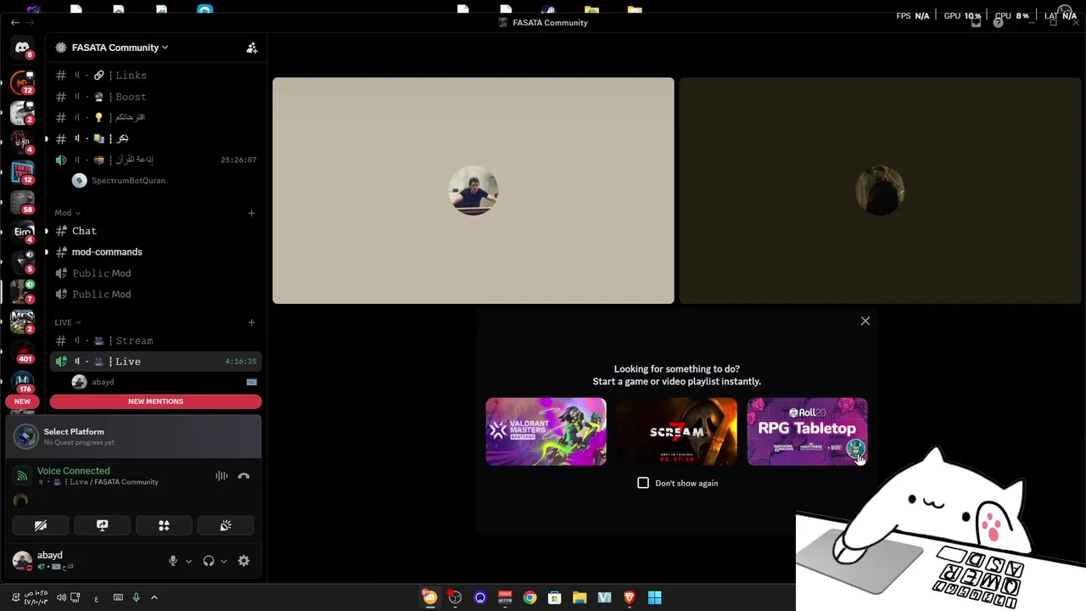This screenshot has height=611, width=1086.
Task: Click SpectrumBotQuran user in voice channel
Action: (165, 180)
